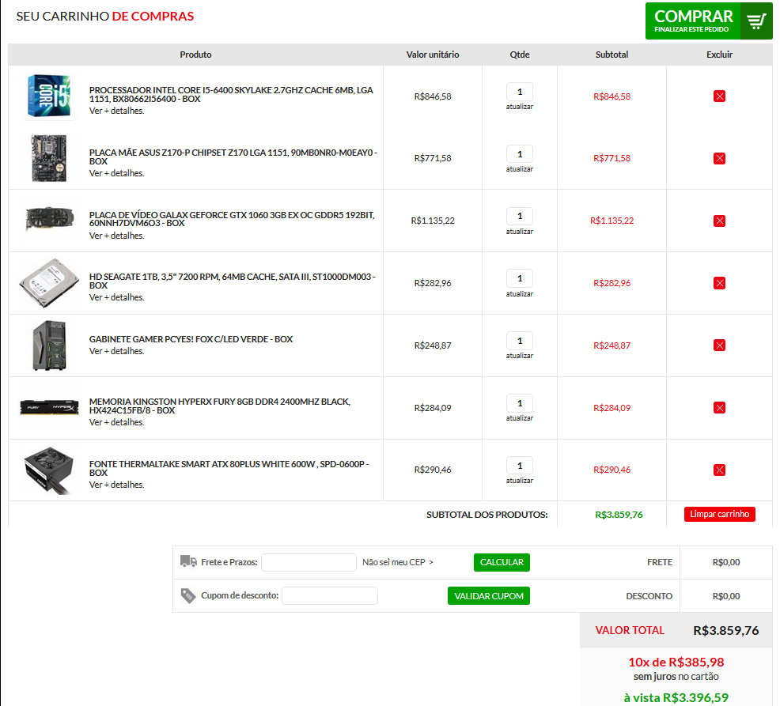This screenshot has width=780, height=706.
Task: Click atualizar under the Intel processor quantity
Action: click(519, 107)
